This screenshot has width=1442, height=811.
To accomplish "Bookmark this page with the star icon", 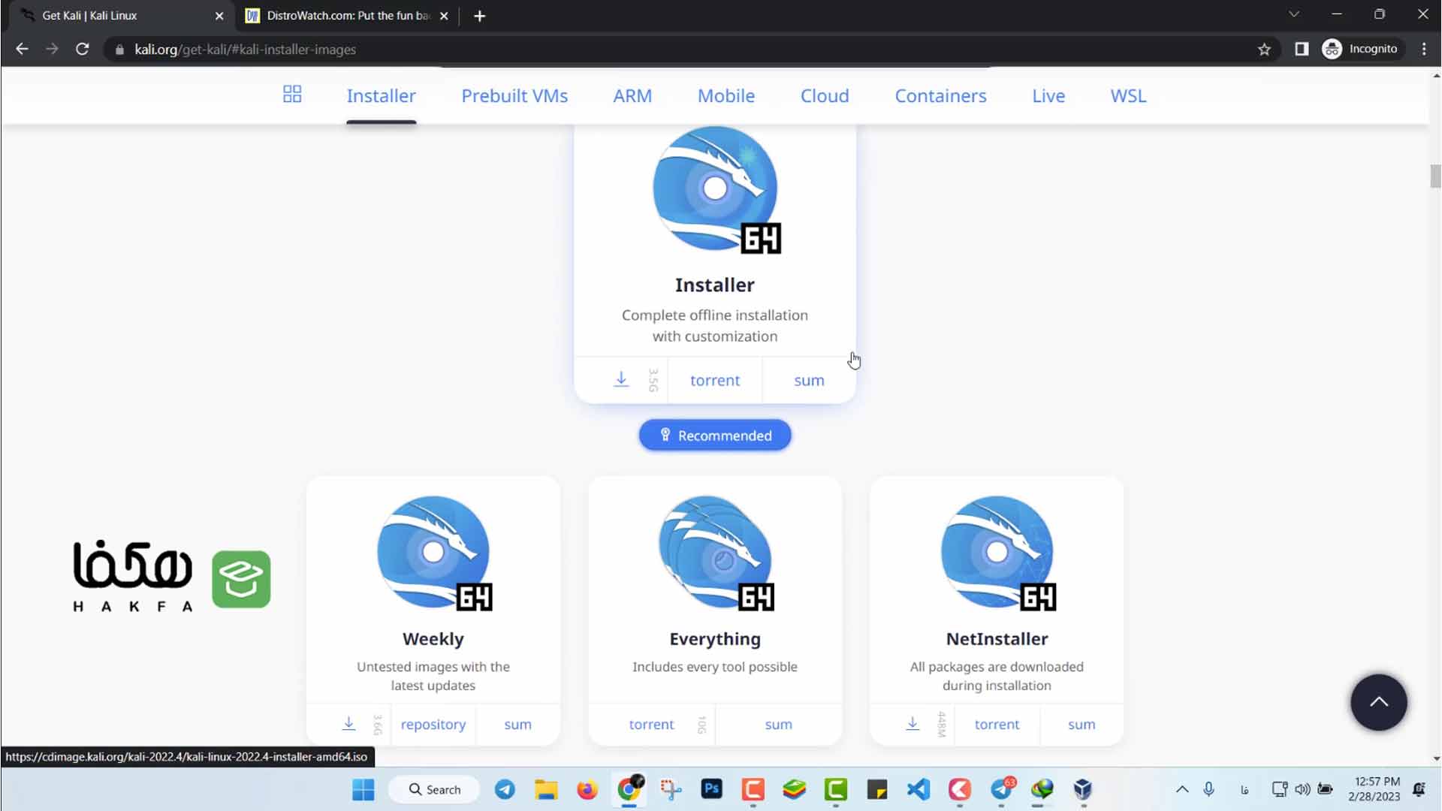I will (x=1264, y=50).
